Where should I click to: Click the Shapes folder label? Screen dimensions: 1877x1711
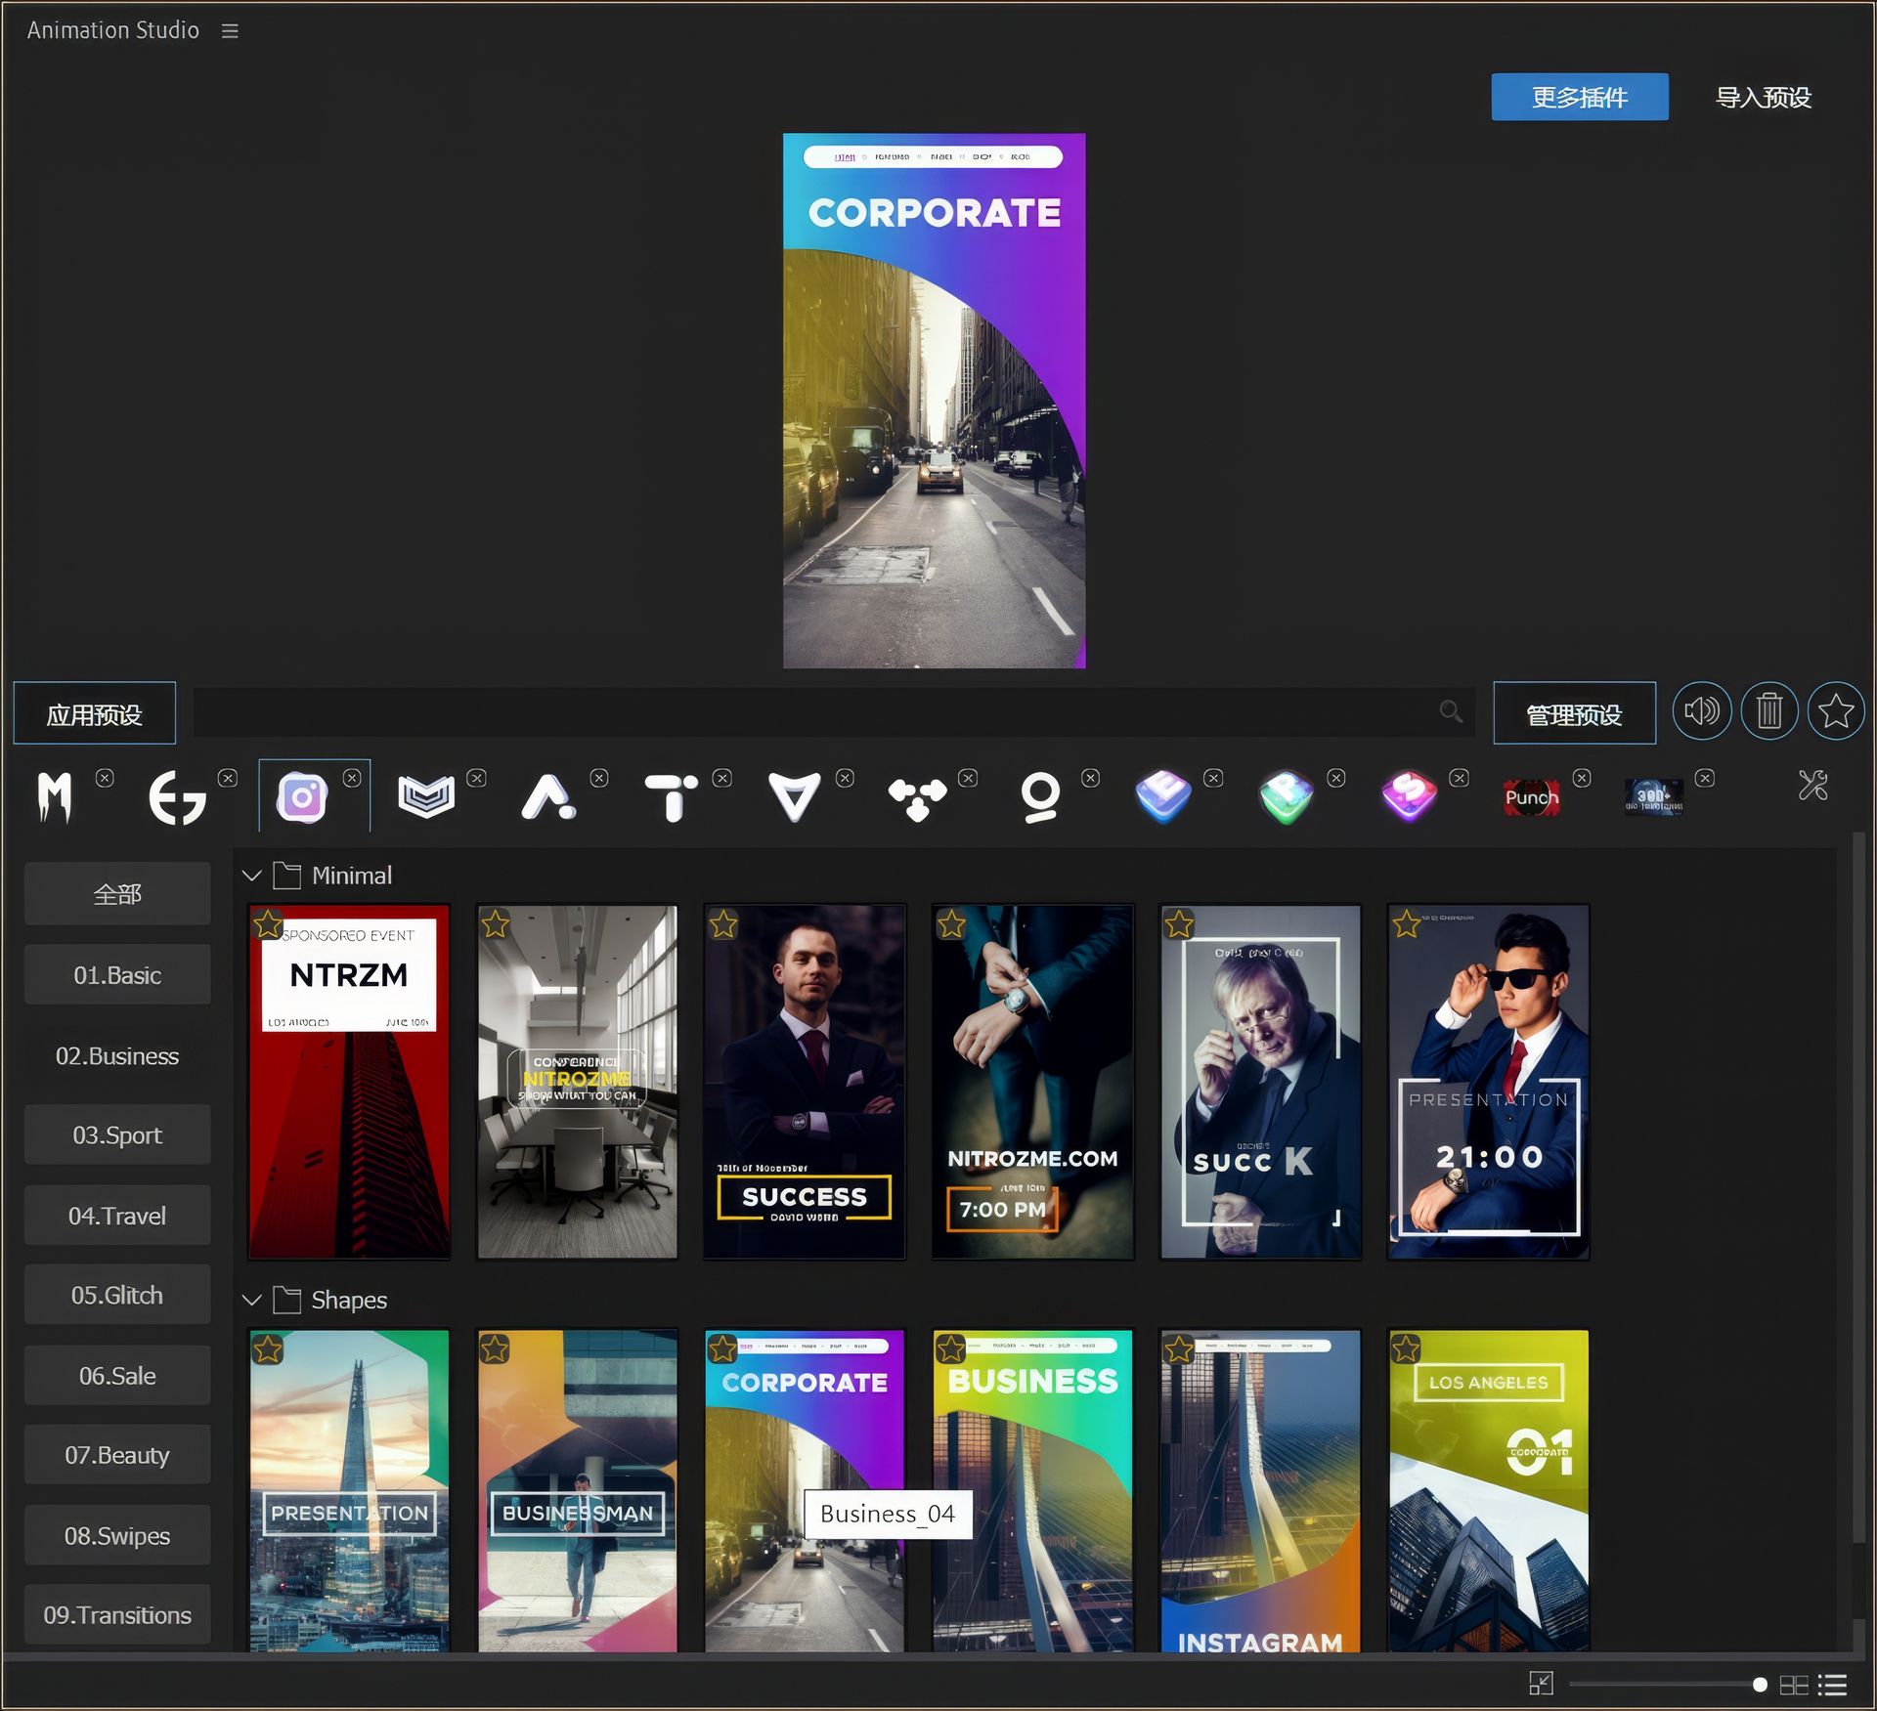(349, 1300)
